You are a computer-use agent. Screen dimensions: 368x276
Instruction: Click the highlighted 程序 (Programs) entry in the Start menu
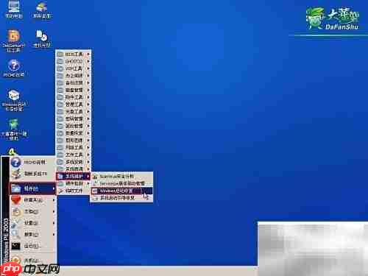click(x=32, y=188)
